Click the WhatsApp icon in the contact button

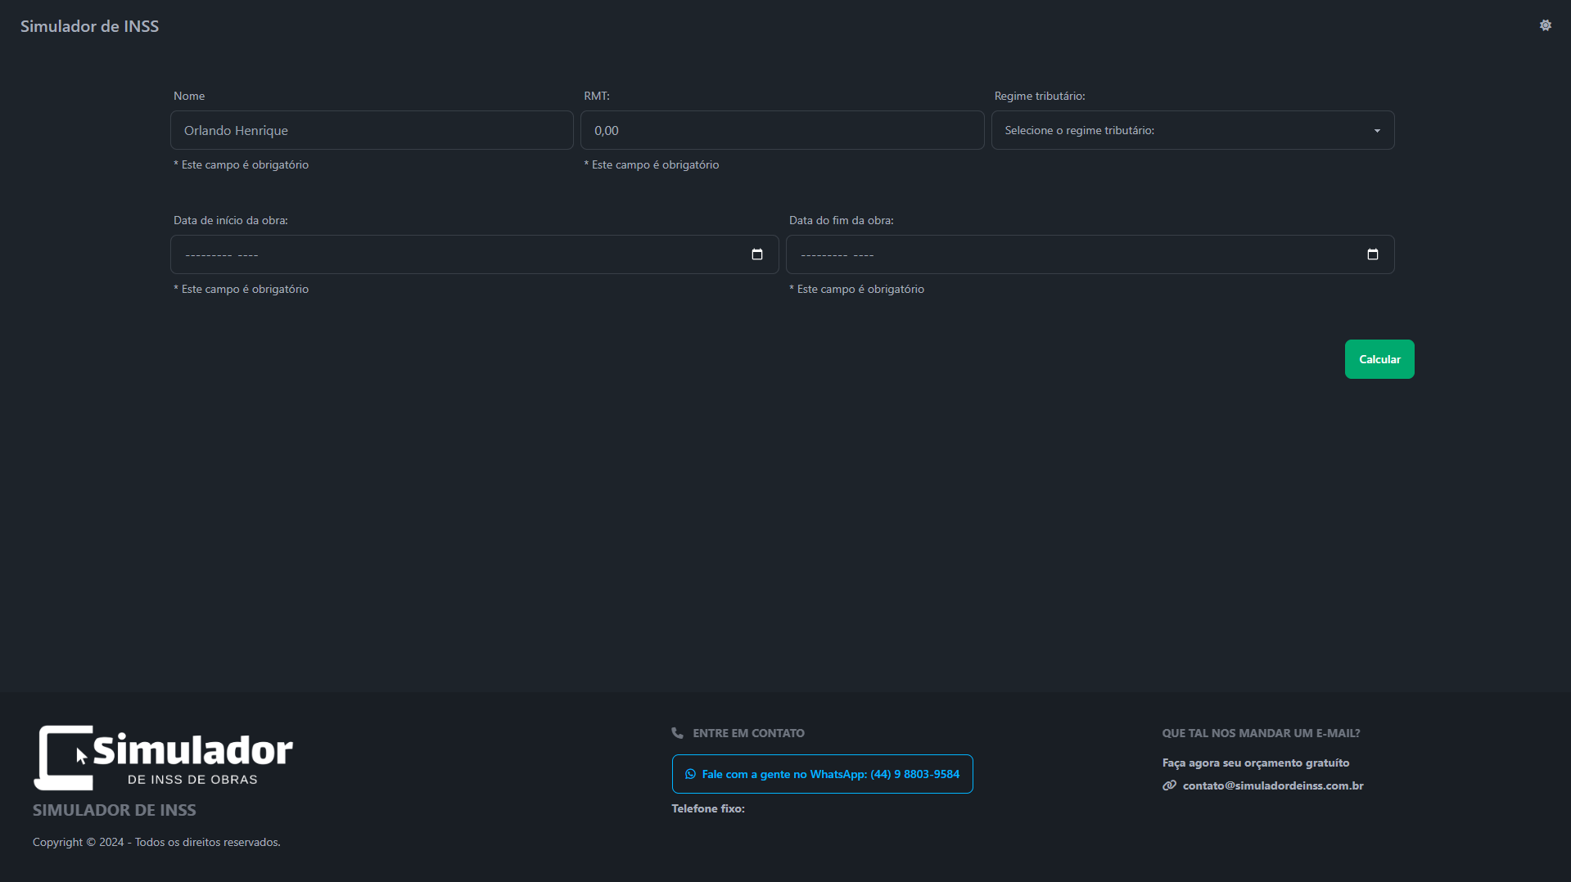[690, 774]
